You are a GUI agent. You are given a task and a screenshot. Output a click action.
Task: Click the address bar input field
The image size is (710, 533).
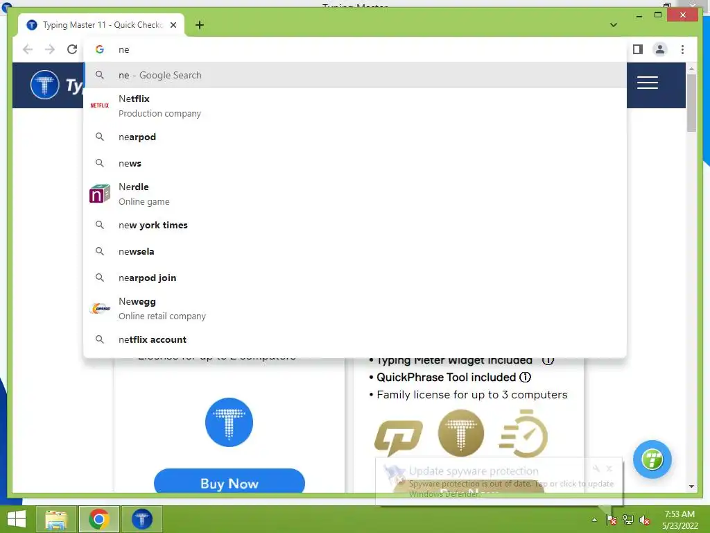tap(355, 49)
